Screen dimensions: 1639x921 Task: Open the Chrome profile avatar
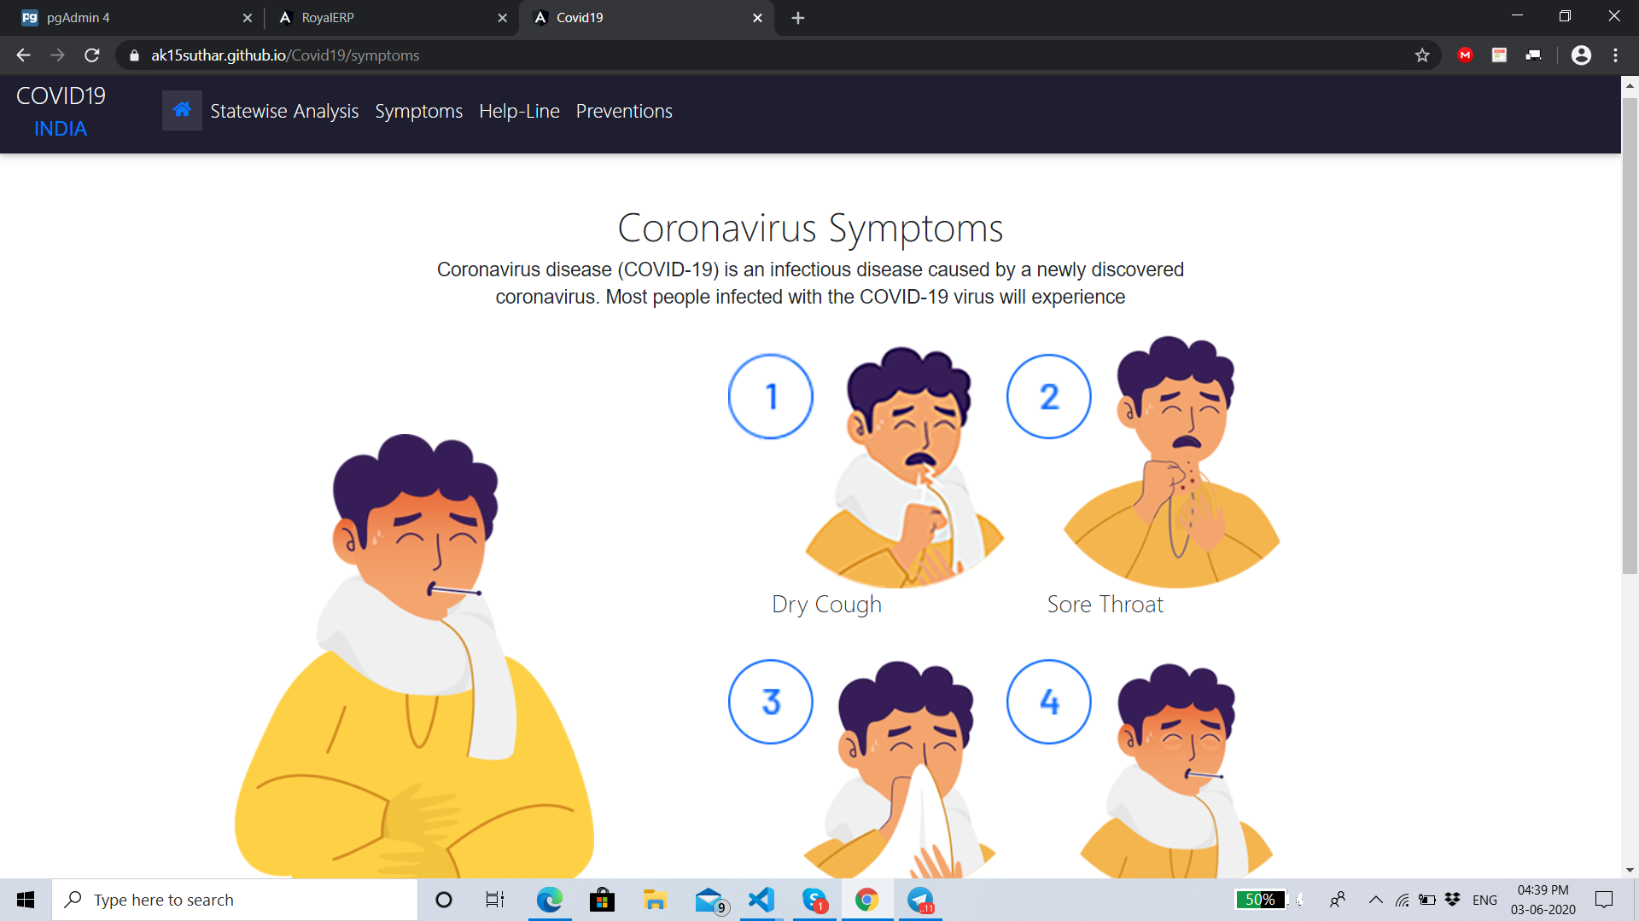[1581, 55]
